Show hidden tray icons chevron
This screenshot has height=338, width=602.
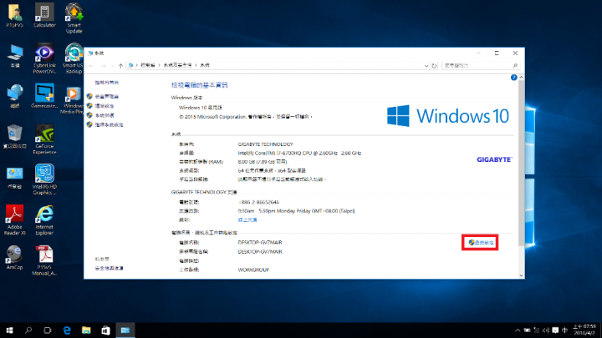(x=518, y=330)
